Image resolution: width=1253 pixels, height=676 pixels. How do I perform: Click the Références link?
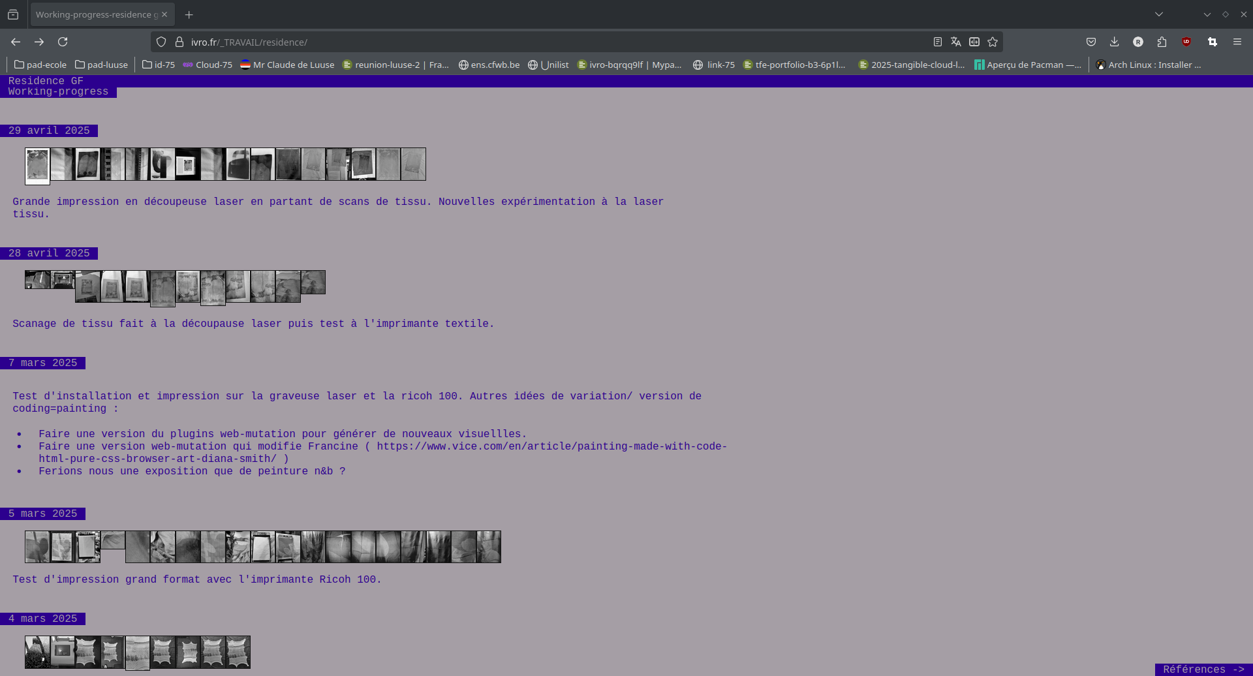click(x=1203, y=669)
